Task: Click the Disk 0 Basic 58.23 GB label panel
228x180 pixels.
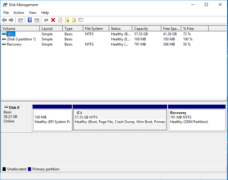Action: [x=16, y=118]
